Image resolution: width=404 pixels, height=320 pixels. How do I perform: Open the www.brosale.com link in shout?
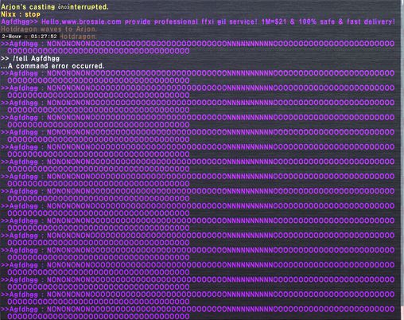coord(91,21)
